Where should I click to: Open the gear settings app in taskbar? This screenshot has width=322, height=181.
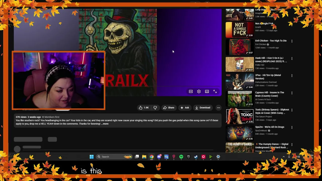pos(218,157)
